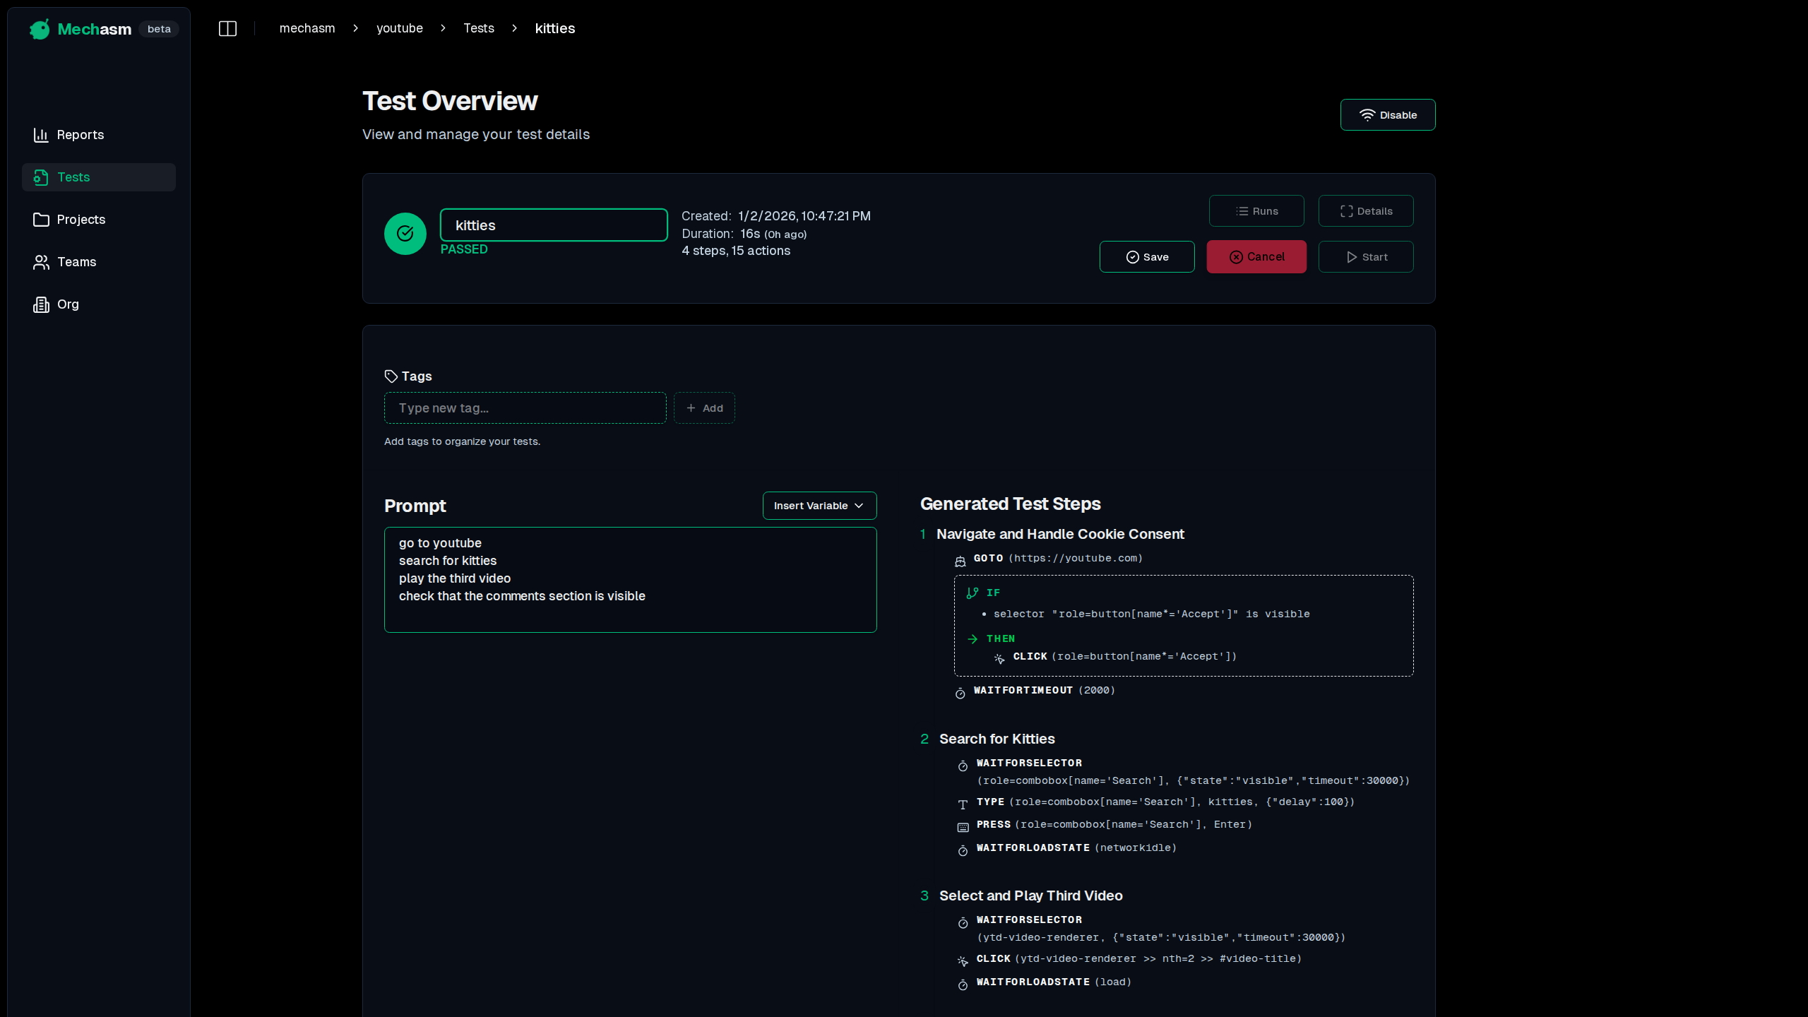Disable the test with wifi toggle button
The width and height of the screenshot is (1808, 1017).
pos(1387,115)
